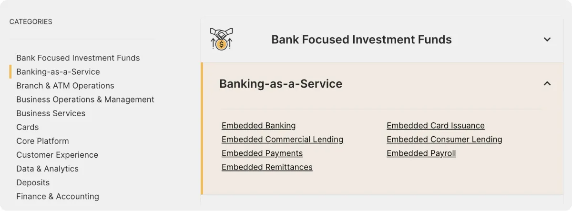572x211 pixels.
Task: Open the Customer Experience category
Action: pos(57,155)
